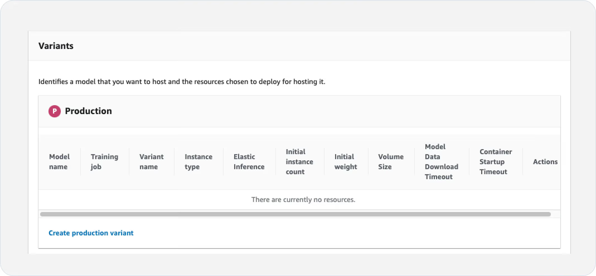This screenshot has width=596, height=276.
Task: Click the Create production variant link
Action: tap(91, 233)
